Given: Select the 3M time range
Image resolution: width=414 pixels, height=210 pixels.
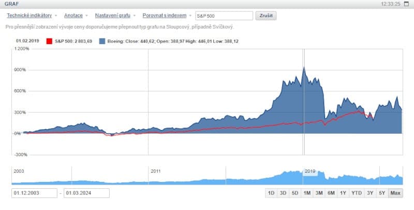Looking at the screenshot, I should click(x=319, y=193).
